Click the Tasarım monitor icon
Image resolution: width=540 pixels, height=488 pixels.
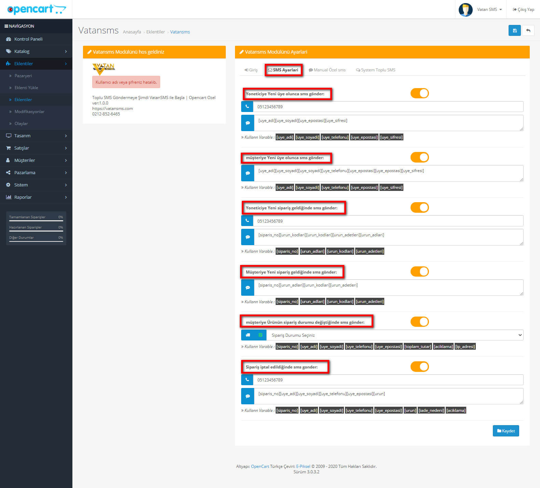[9, 136]
